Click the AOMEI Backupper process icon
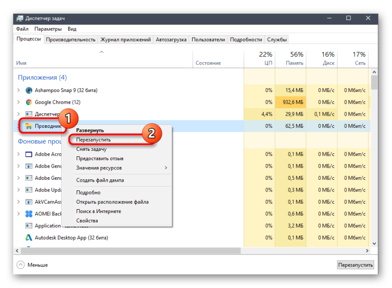Screen dimensions: 392x288 [x=29, y=214]
